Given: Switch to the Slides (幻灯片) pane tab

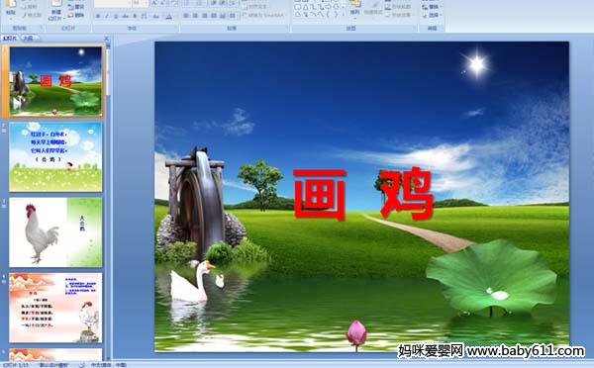Looking at the screenshot, I should (10, 38).
